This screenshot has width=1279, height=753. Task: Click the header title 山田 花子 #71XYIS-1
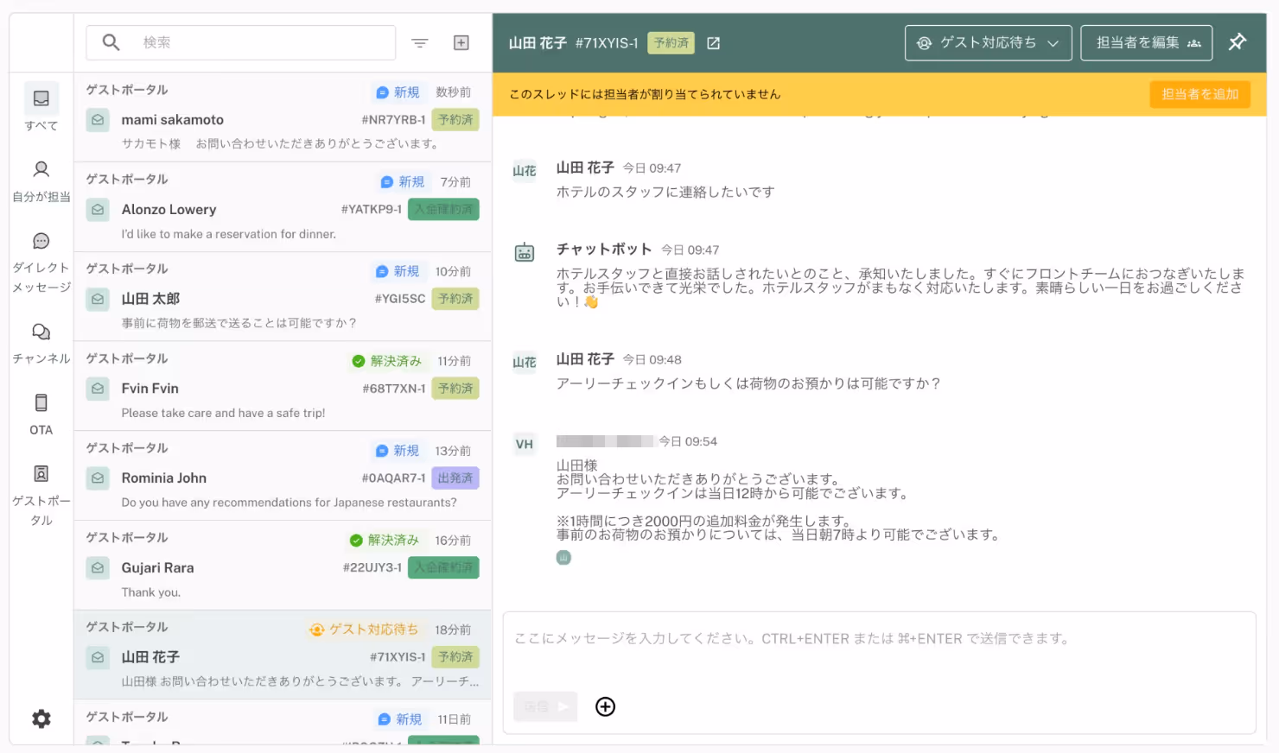(573, 43)
